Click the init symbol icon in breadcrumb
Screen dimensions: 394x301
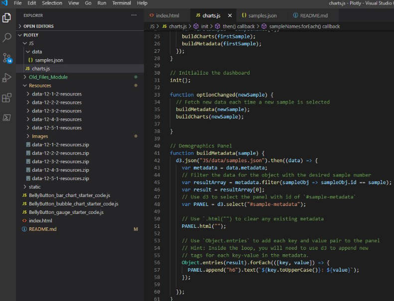[x=196, y=26]
